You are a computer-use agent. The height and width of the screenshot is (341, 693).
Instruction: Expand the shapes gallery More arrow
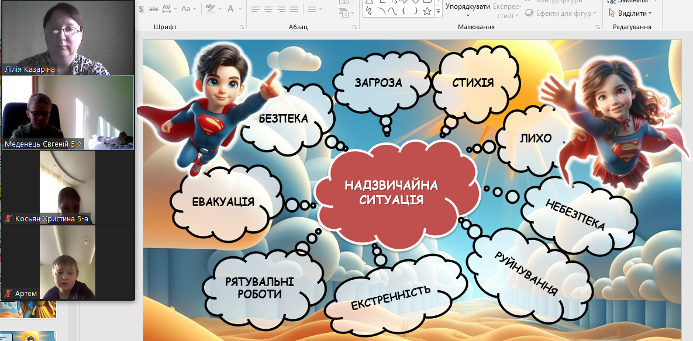tap(438, 12)
